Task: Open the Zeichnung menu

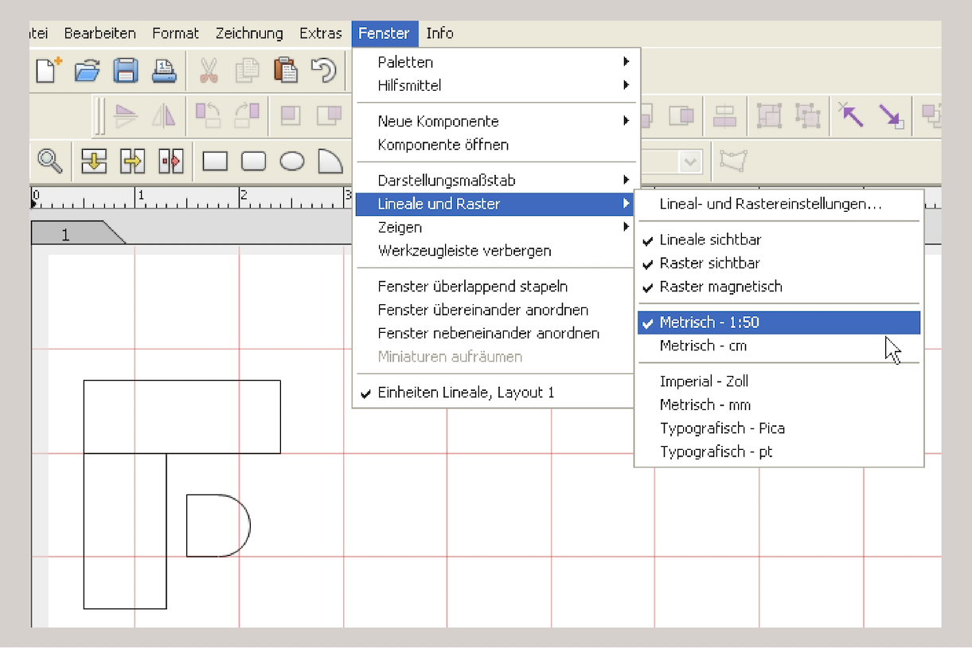Action: [249, 33]
